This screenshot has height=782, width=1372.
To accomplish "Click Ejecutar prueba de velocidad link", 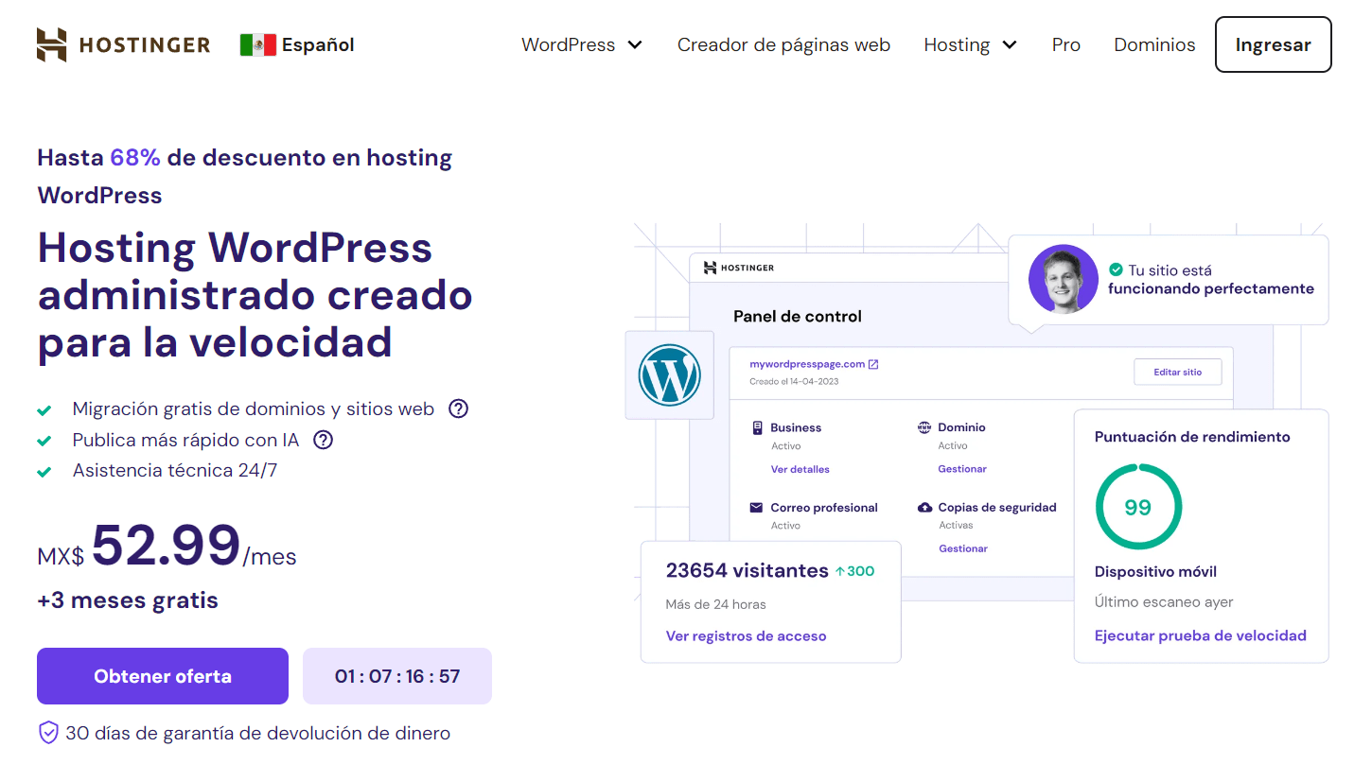I will pyautogui.click(x=1201, y=635).
